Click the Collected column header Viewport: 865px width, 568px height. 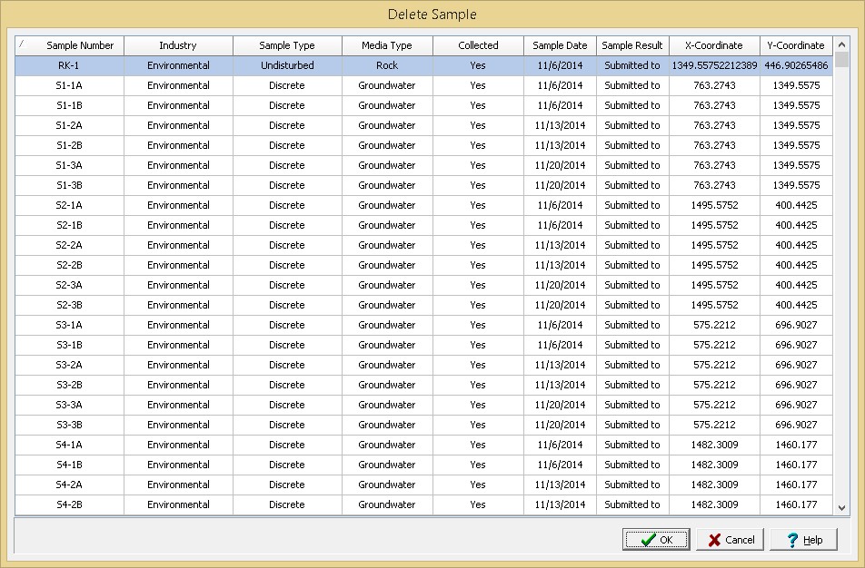coord(478,45)
